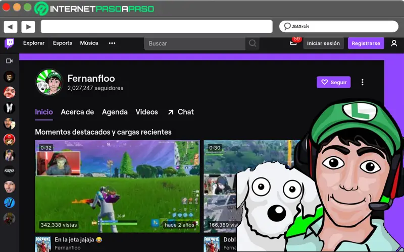Open the video title 'En la jeta jajaja'

78,240
